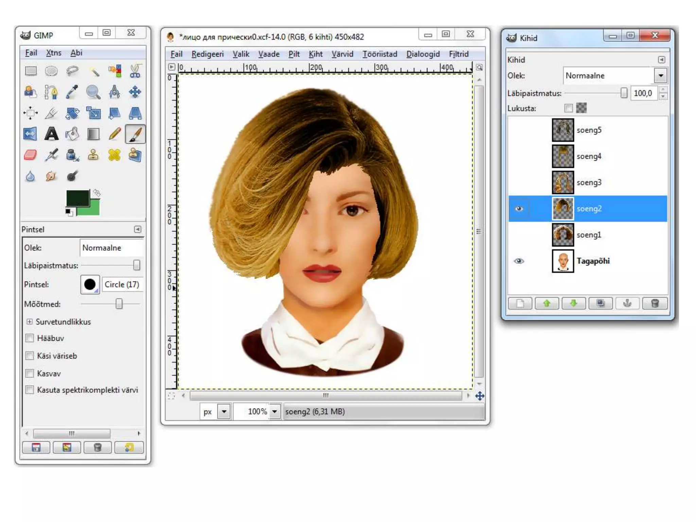The image size is (696, 522).
Task: Select the Pencil tool
Action: point(115,134)
